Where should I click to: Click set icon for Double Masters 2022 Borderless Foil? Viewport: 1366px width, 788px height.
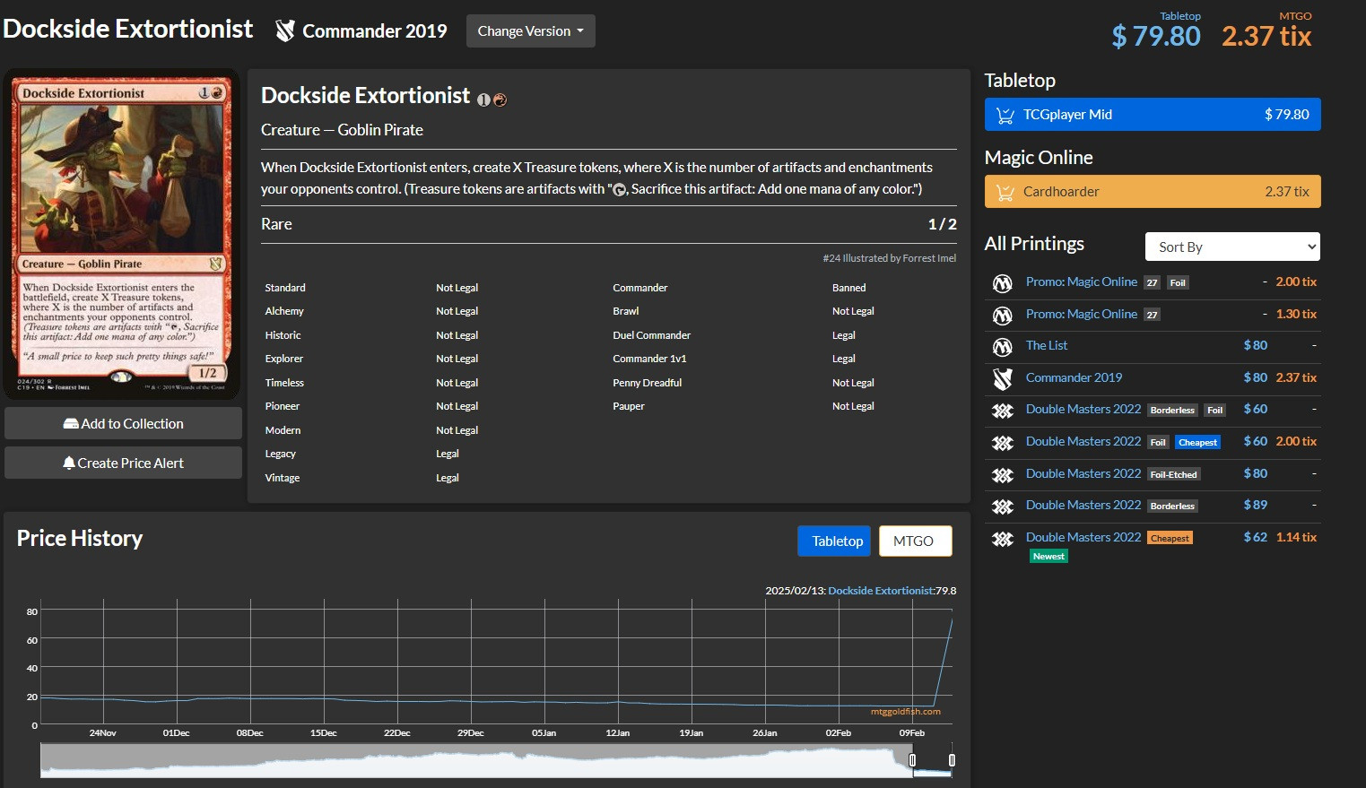[1003, 411]
